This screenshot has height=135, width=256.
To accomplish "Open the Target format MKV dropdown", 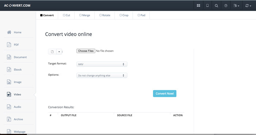I will [102, 64].
